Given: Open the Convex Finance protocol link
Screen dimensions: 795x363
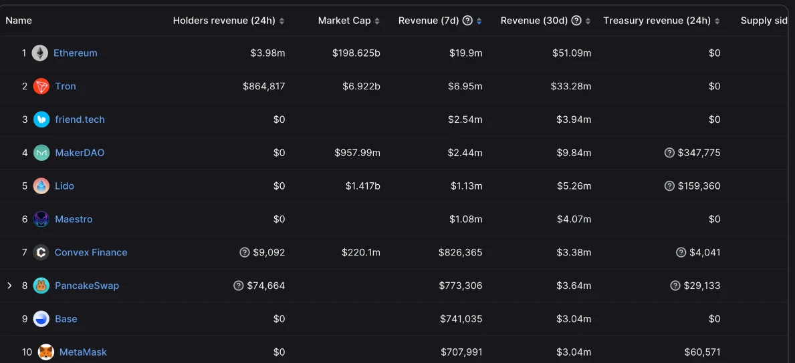Looking at the screenshot, I should pos(91,252).
